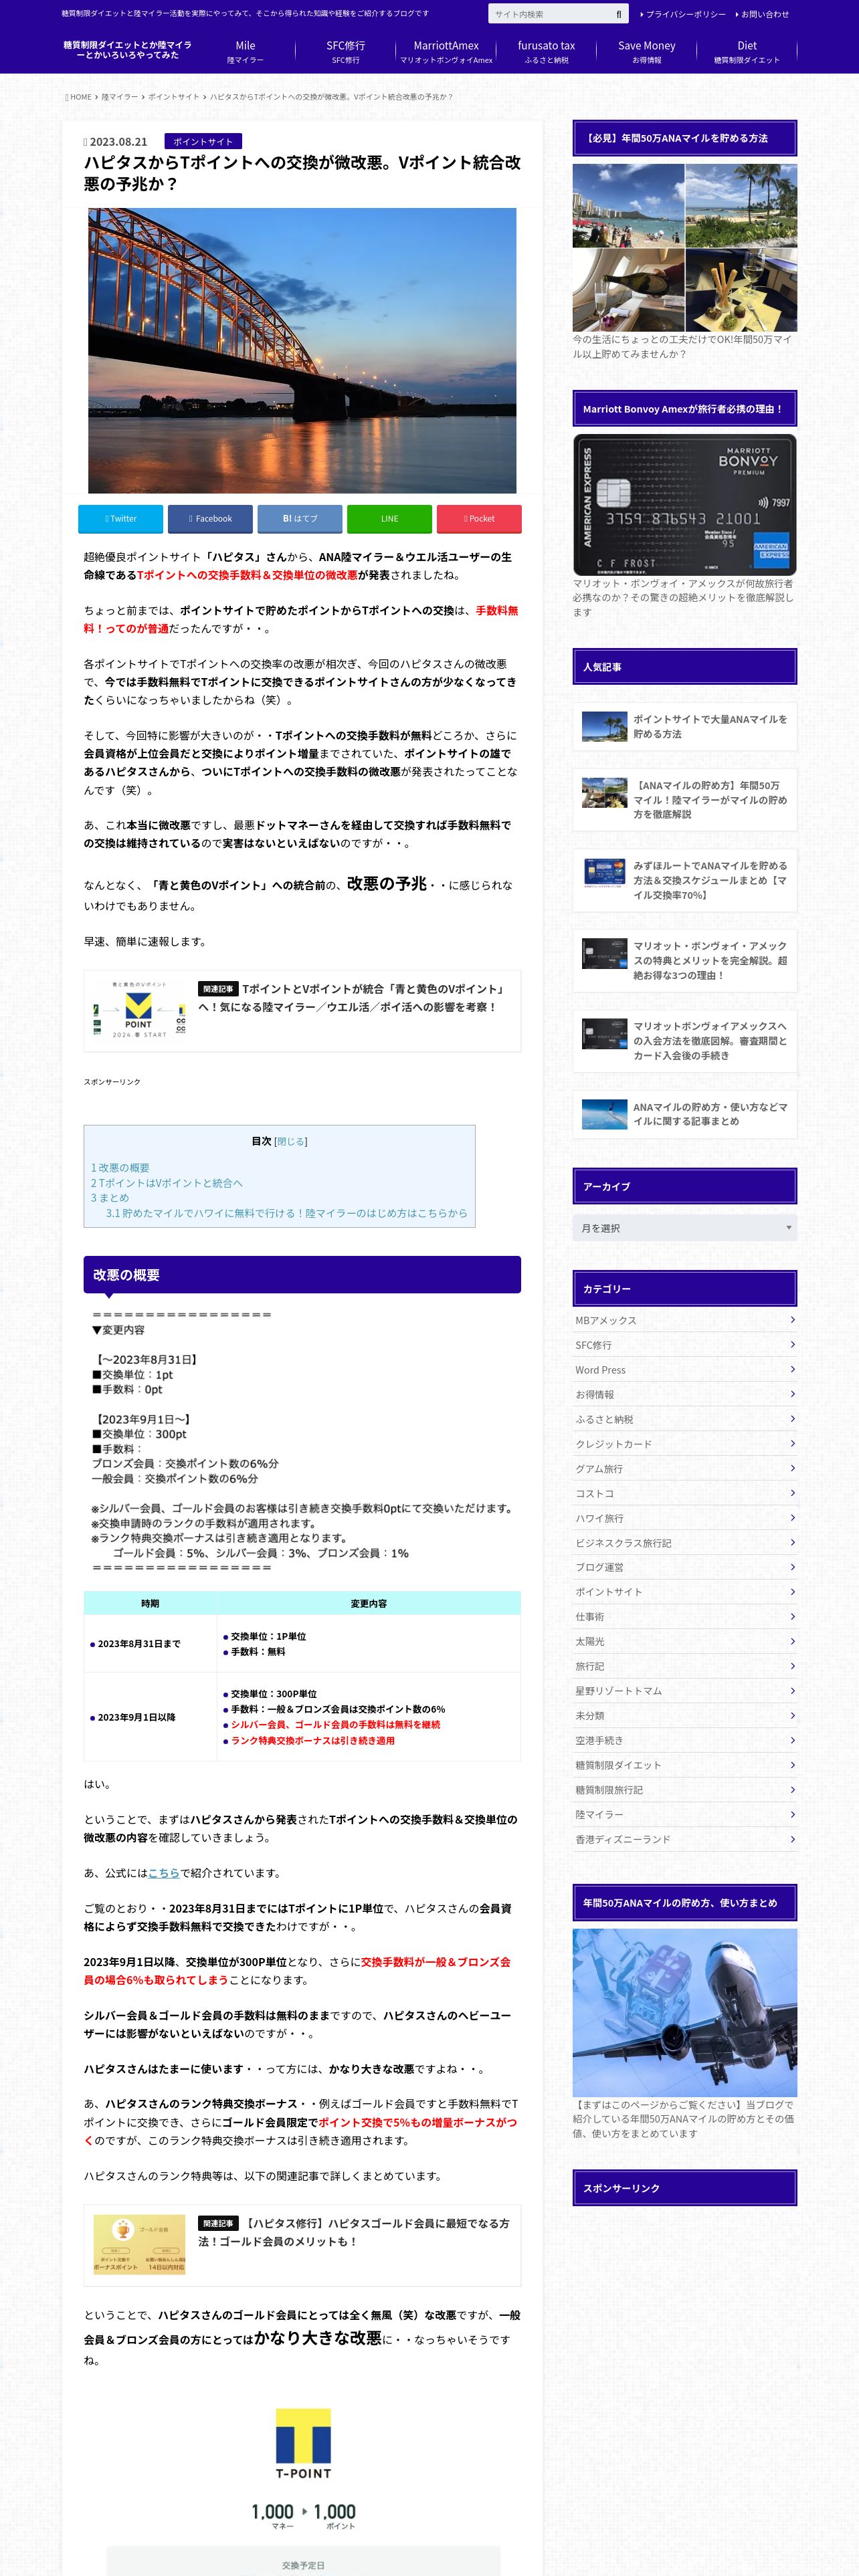
Task: Share the article via LINE
Action: point(389,519)
